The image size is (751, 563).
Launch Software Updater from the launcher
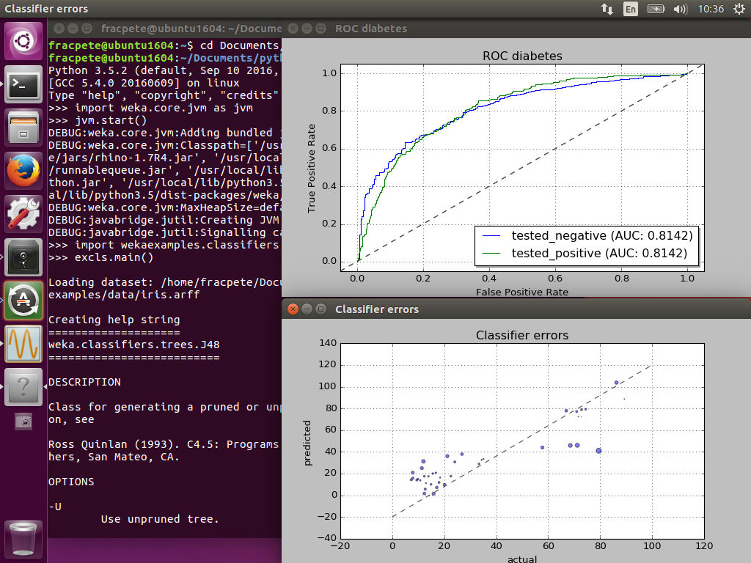(24, 301)
